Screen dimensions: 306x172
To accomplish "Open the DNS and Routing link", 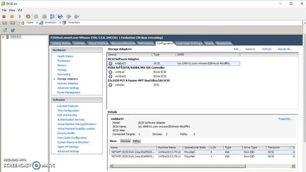I will (67, 115).
